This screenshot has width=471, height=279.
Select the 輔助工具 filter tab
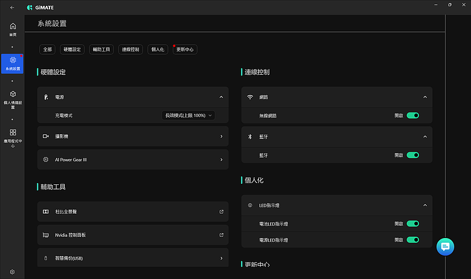(101, 49)
